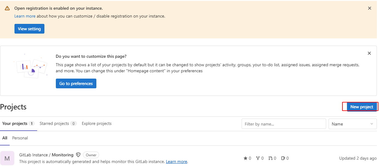Image resolution: width=379 pixels, height=166 pixels.
Task: Click the shield visibility icon beside Monitoring
Action: click(78, 155)
